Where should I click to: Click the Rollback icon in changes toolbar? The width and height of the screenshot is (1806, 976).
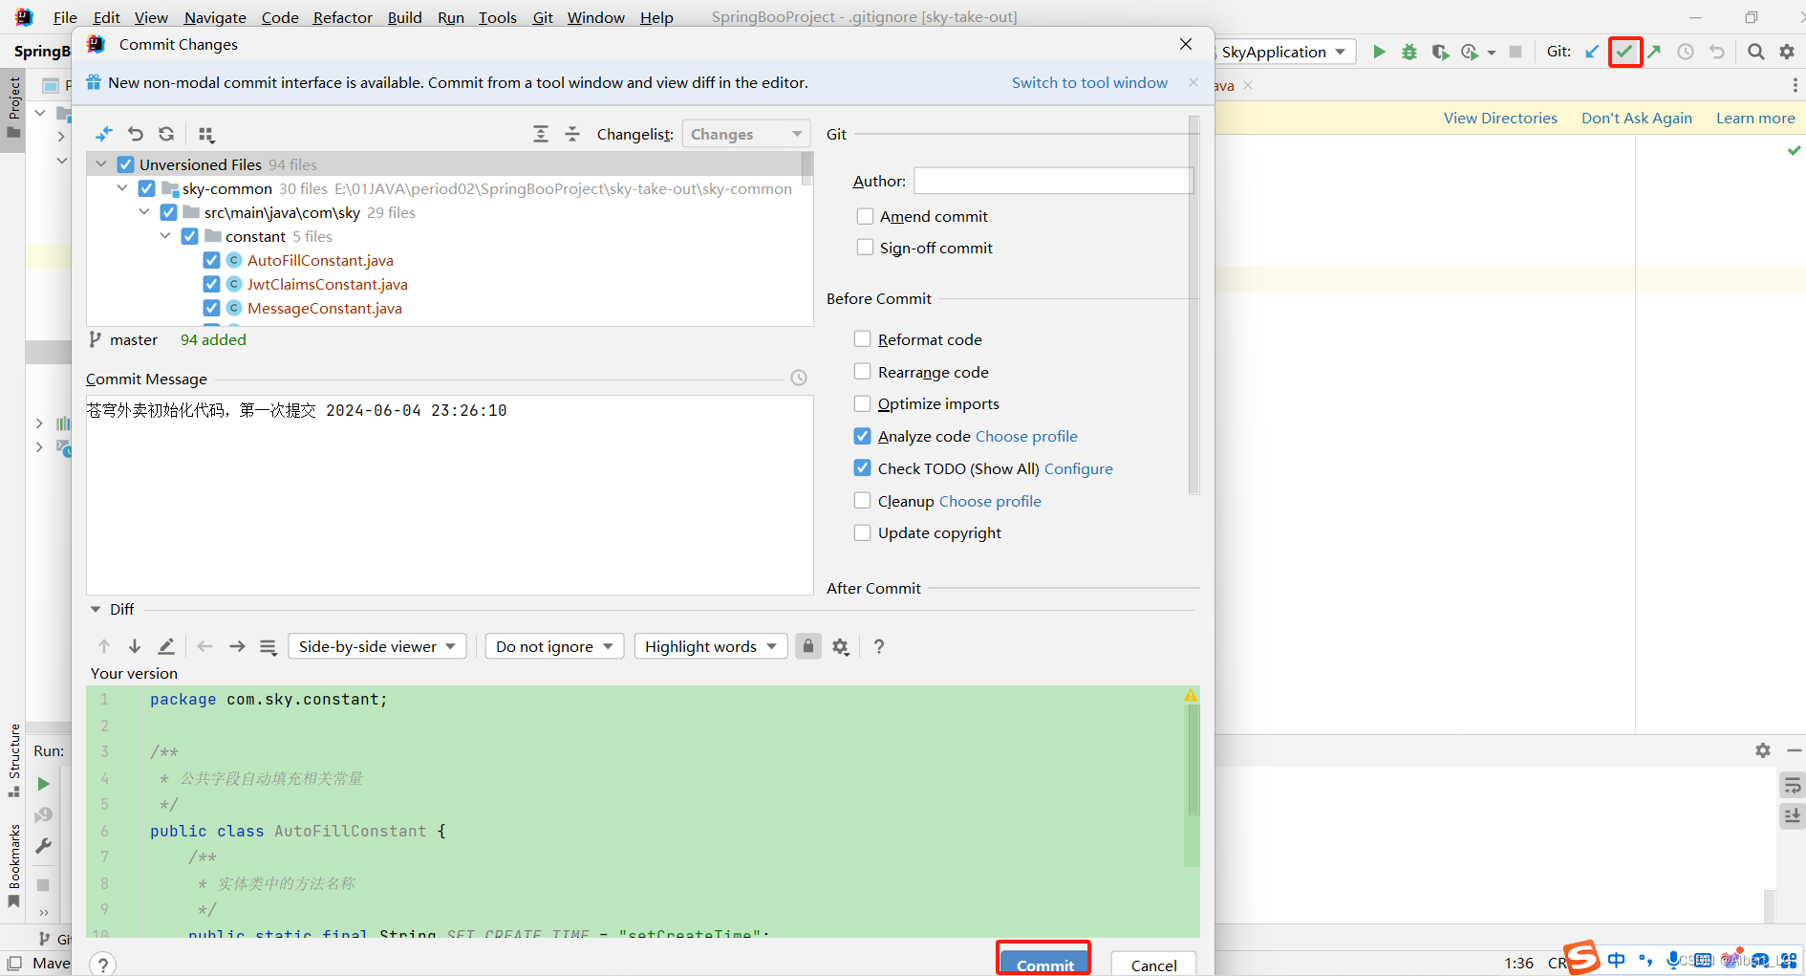coord(136,134)
